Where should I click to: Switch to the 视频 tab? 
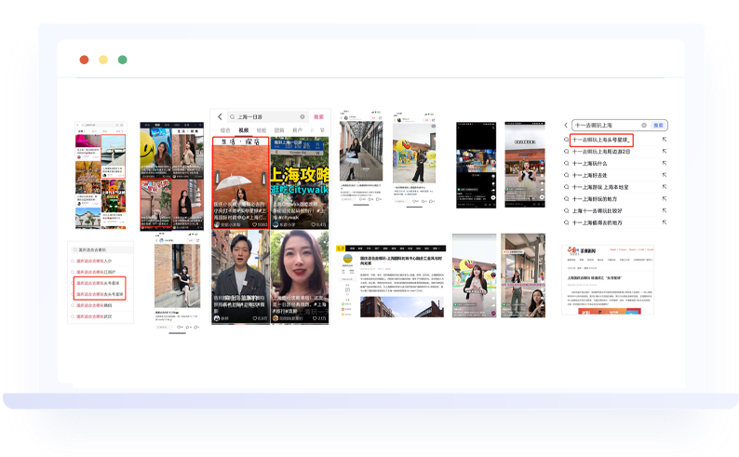244,130
